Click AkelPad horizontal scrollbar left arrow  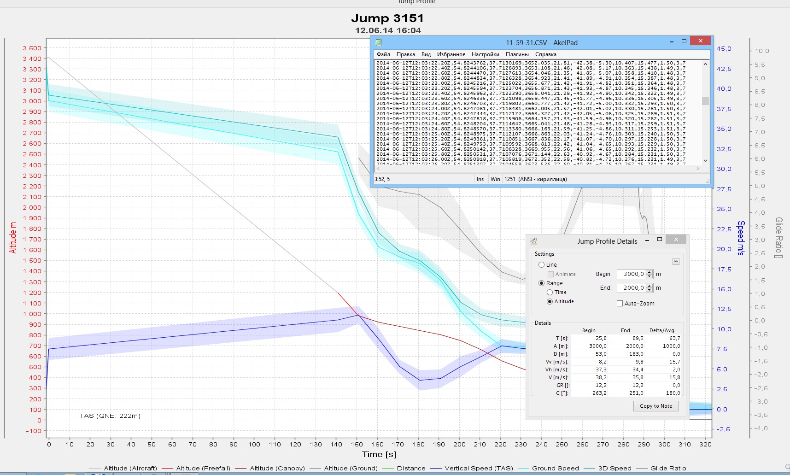click(x=377, y=168)
